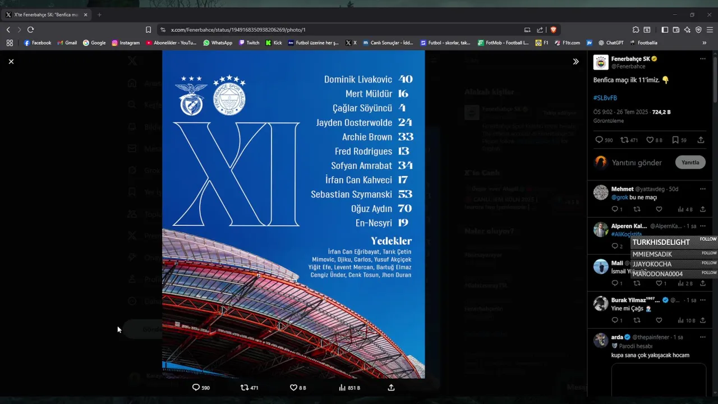Viewport: 718px width, 404px height.
Task: Reply icon under the lineup photo
Action: (x=196, y=387)
